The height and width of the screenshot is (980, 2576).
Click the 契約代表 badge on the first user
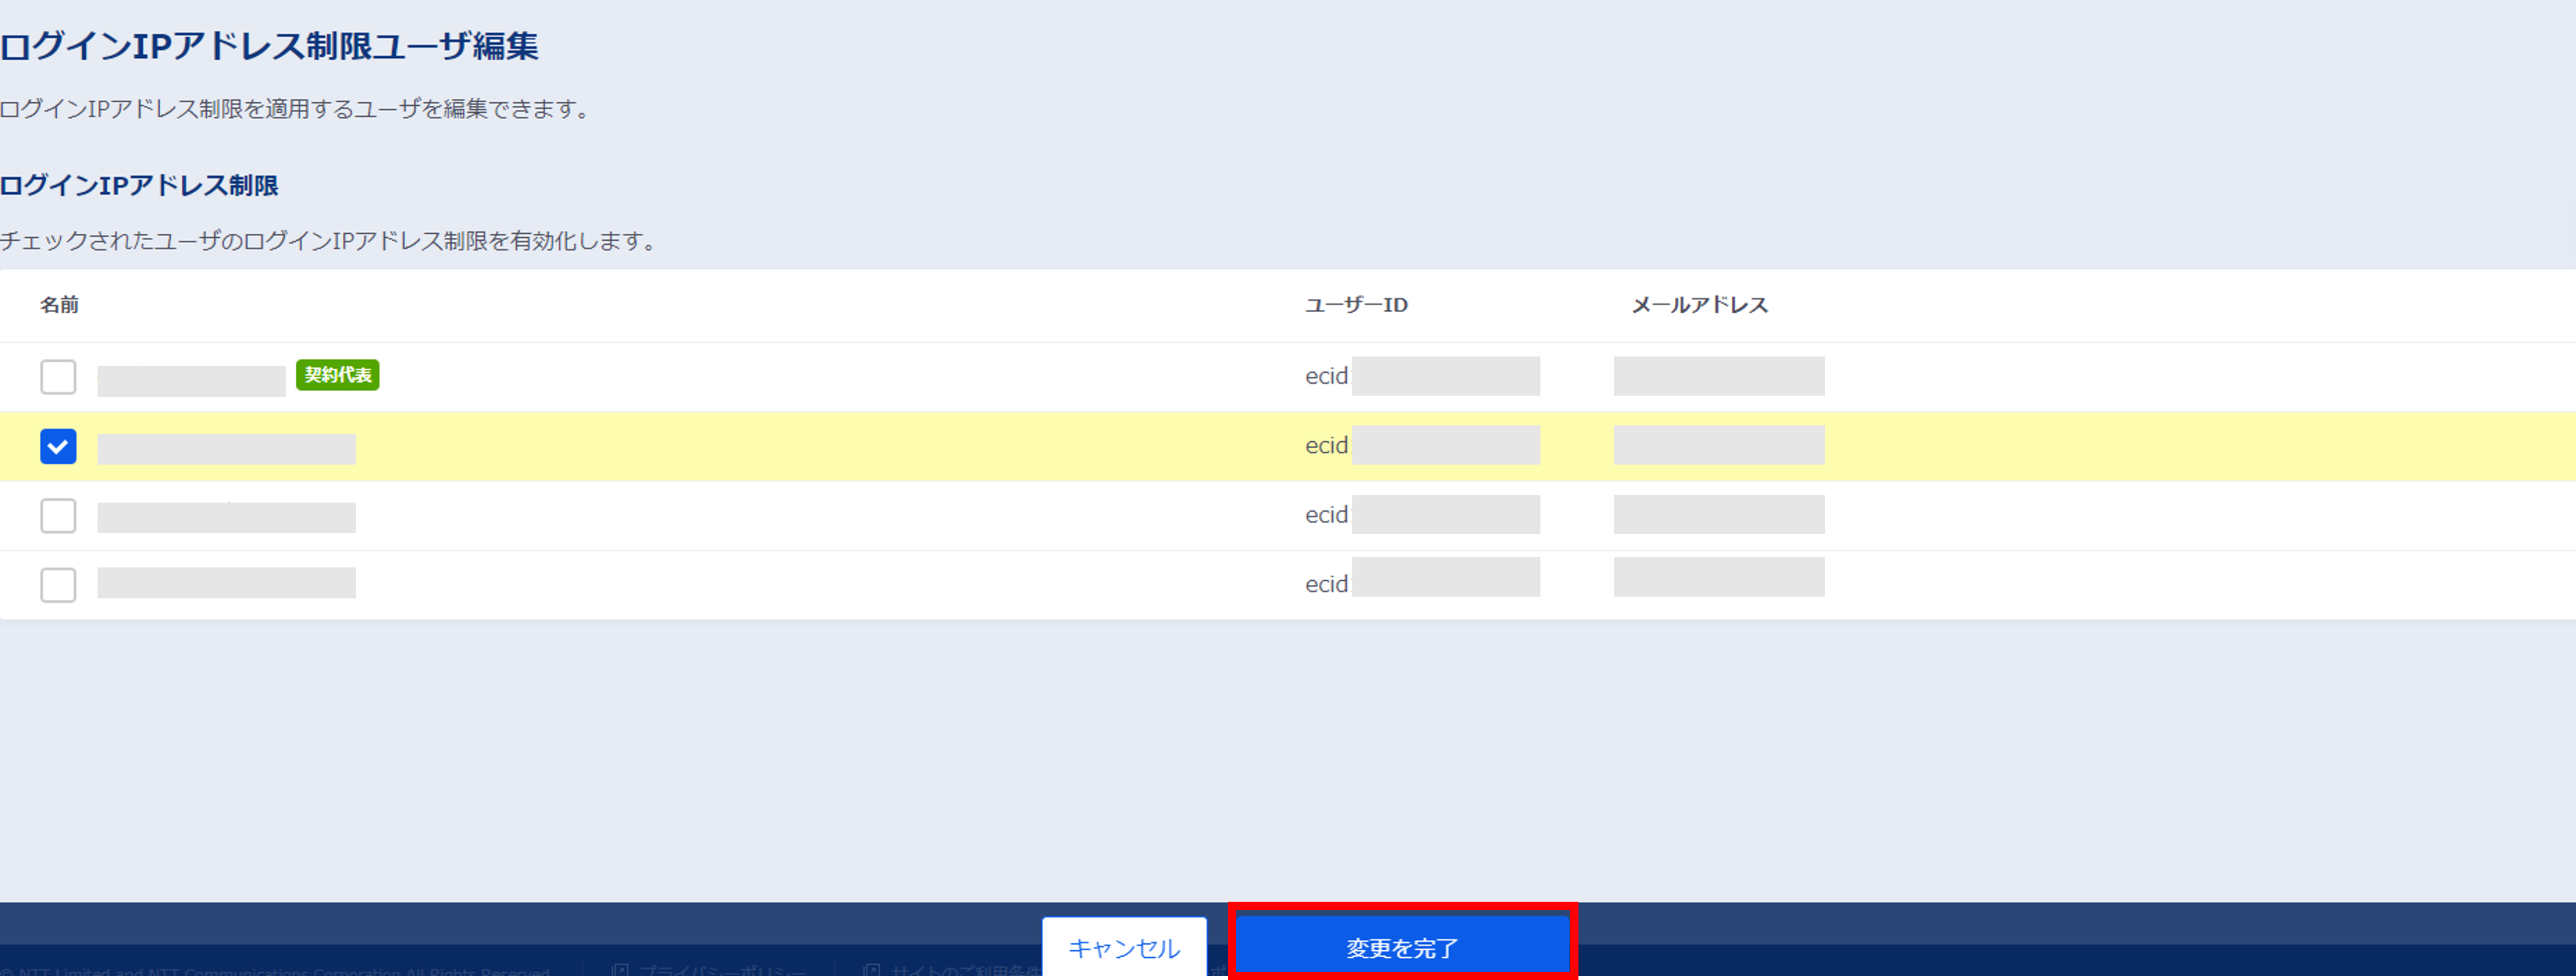click(337, 375)
